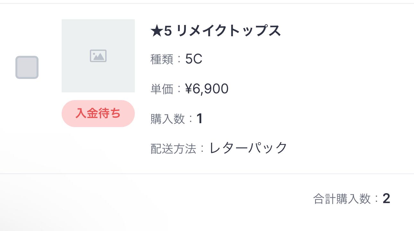The height and width of the screenshot is (231, 414).
Task: Click the 合計購入数 label
Action: 342,199
